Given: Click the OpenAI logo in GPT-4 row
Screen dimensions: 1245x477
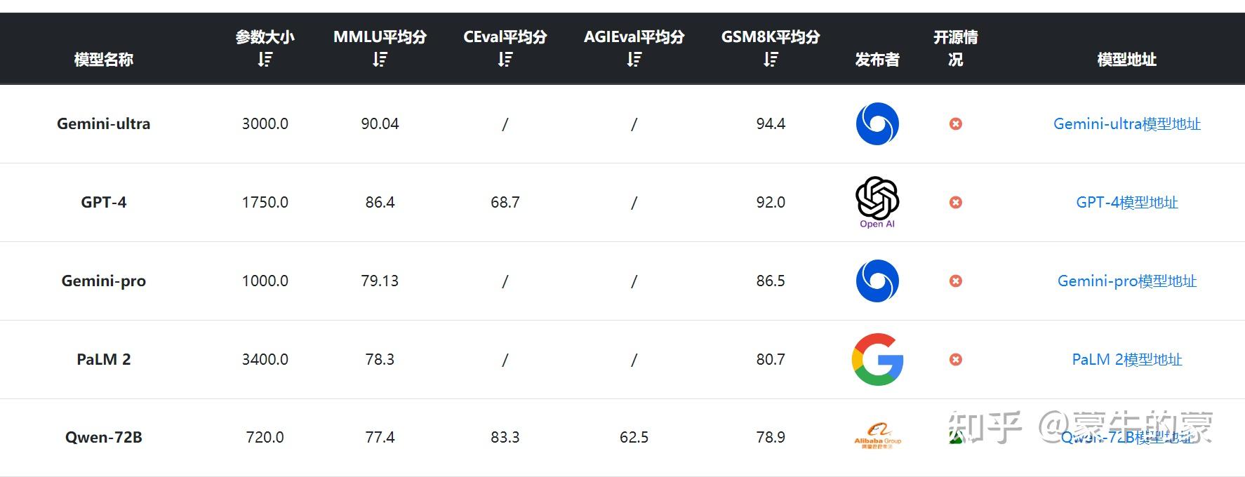Looking at the screenshot, I should point(877,201).
